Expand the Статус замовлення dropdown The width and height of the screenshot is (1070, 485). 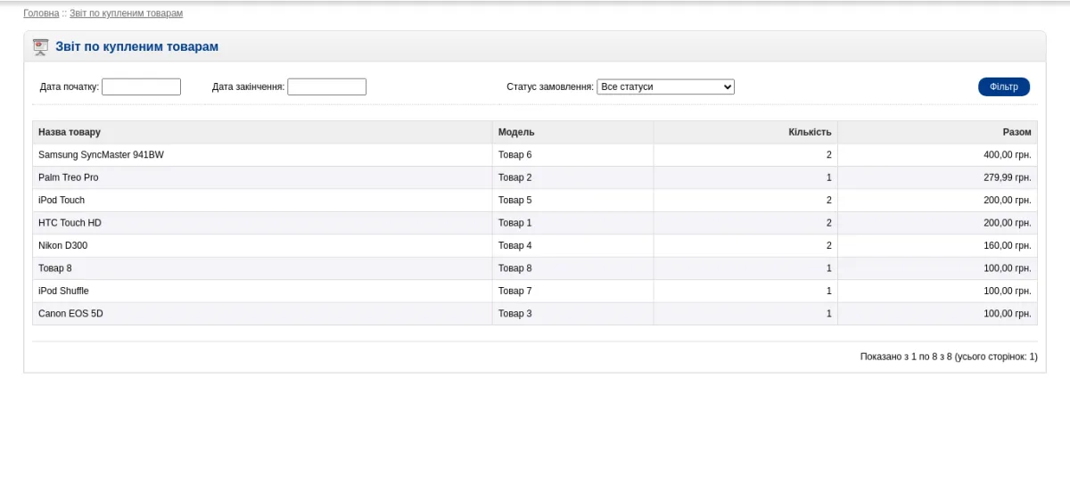(665, 86)
